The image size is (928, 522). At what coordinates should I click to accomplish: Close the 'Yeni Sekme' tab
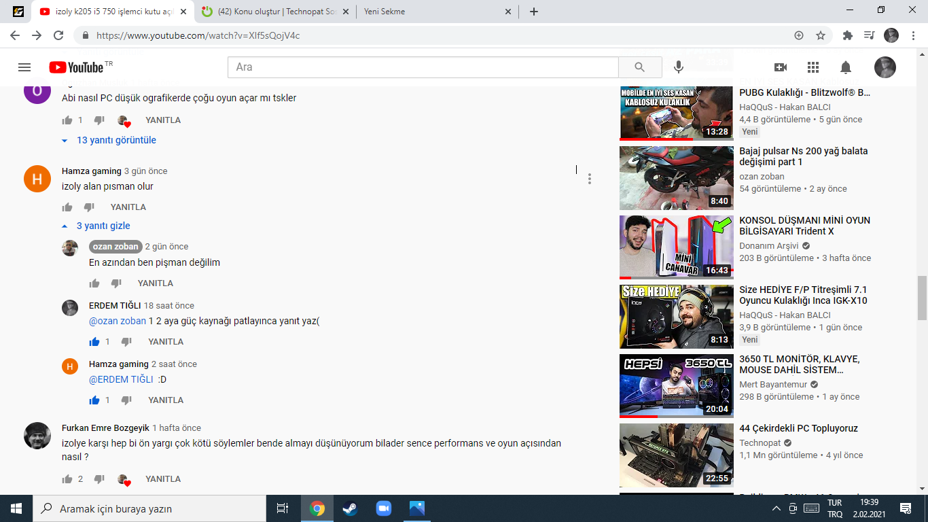click(508, 12)
